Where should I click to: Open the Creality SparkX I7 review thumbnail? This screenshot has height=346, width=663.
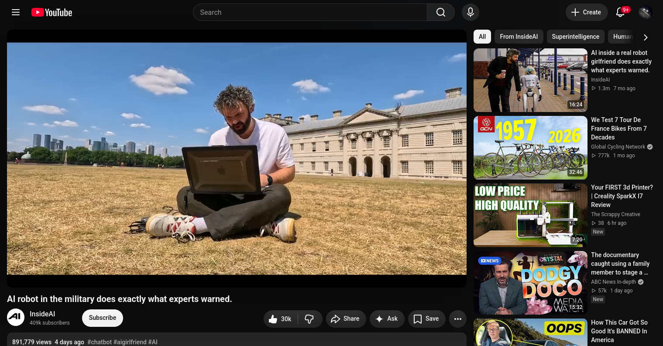[530, 215]
